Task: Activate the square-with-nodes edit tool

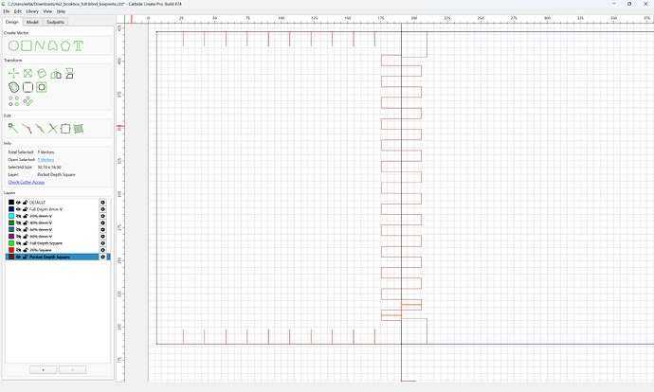Action: click(65, 129)
